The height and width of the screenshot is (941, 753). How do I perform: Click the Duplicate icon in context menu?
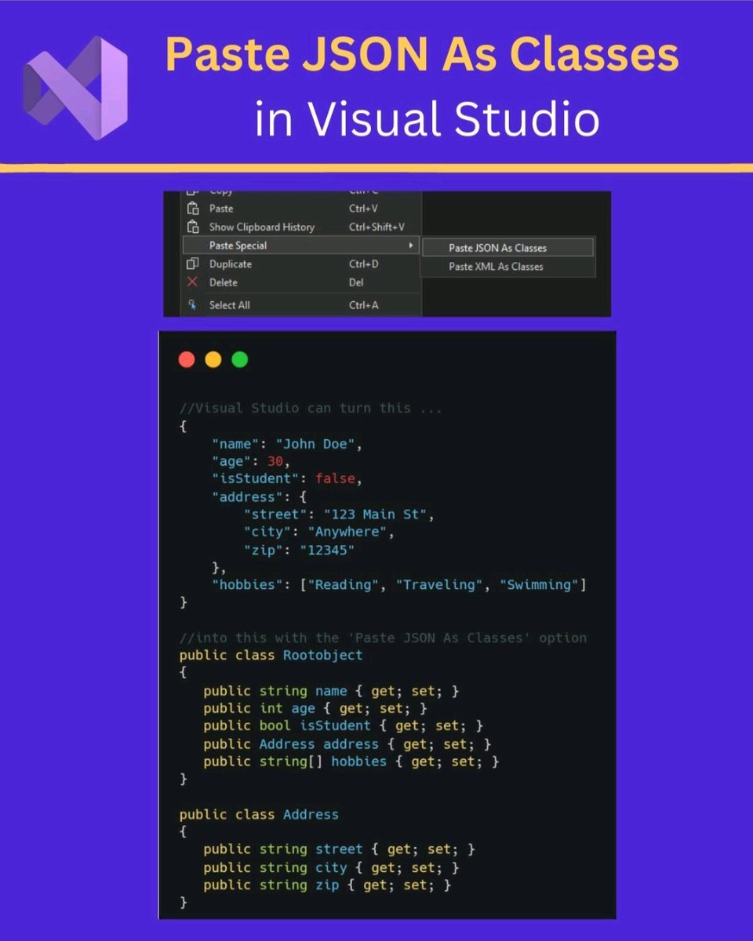coord(192,264)
